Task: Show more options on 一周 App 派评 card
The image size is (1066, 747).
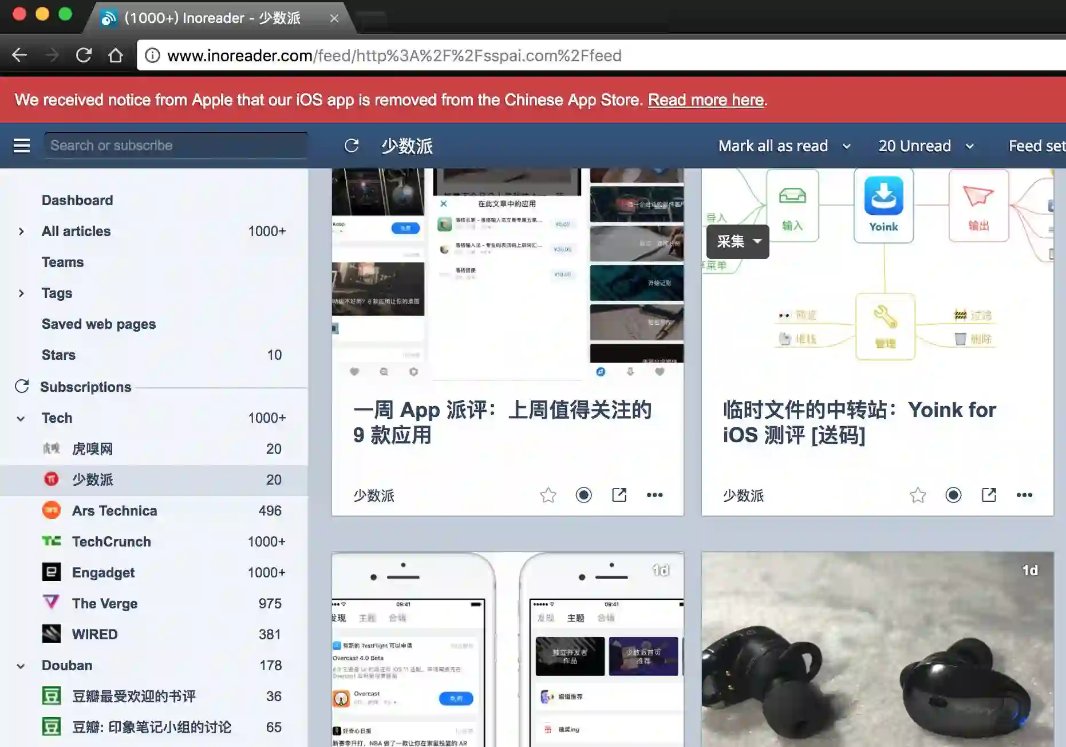Action: pyautogui.click(x=654, y=495)
